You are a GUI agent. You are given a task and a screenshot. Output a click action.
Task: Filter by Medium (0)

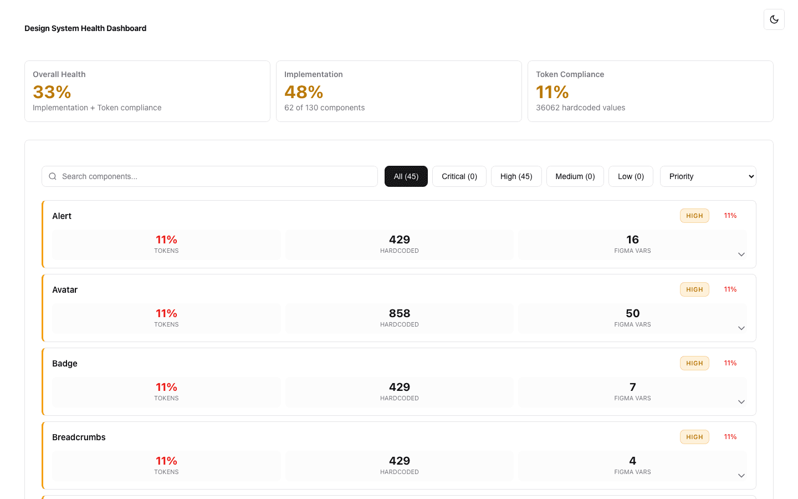click(x=575, y=176)
